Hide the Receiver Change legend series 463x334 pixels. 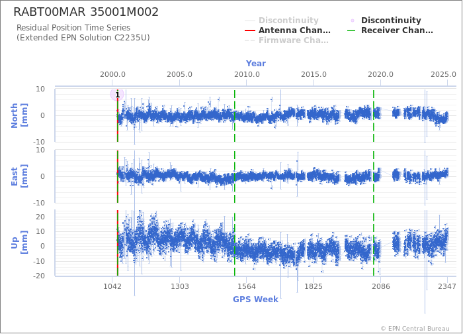390,30
